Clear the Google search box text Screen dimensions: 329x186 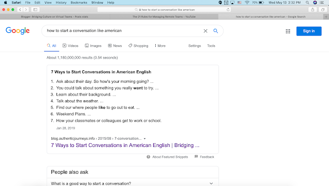[x=206, y=31]
